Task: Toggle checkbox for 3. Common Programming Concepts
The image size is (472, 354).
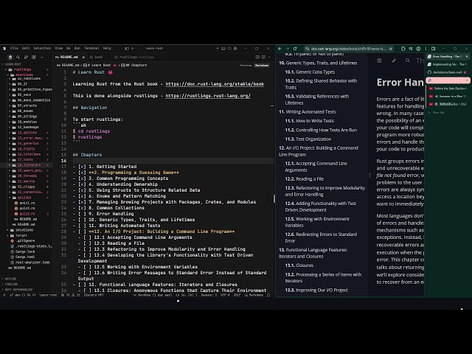Action: 82,178
